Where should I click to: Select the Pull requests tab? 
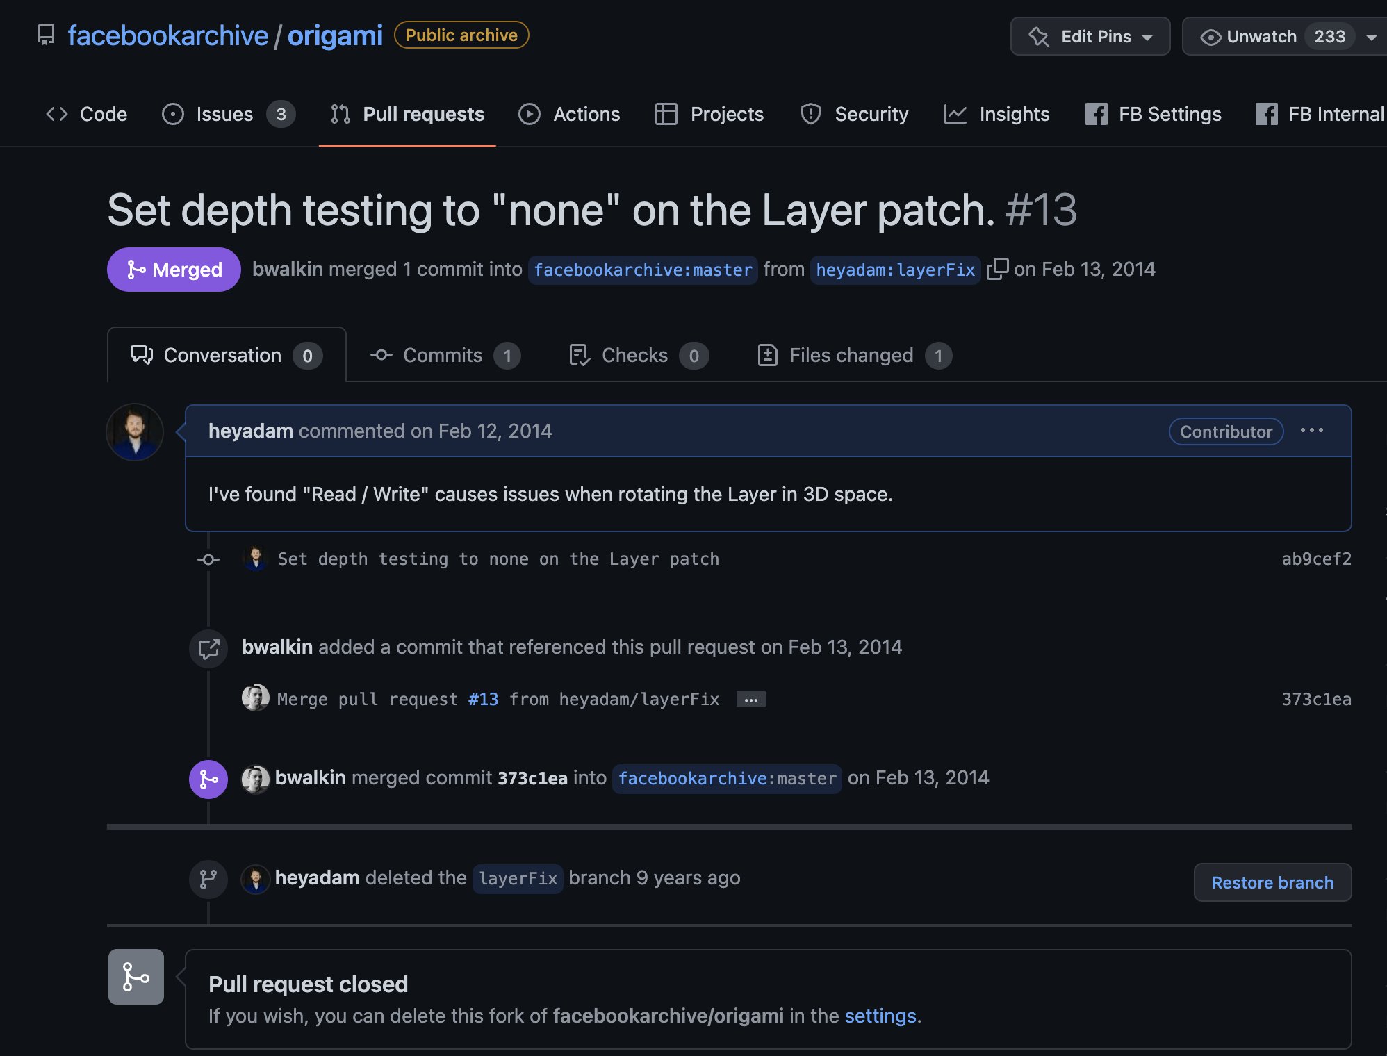click(x=407, y=114)
